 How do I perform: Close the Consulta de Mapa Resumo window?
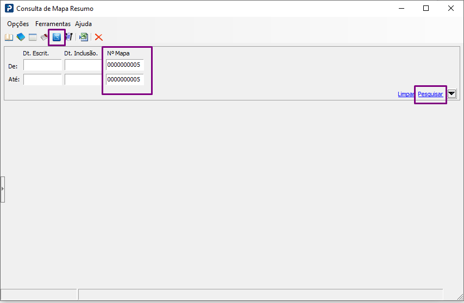[x=450, y=8]
